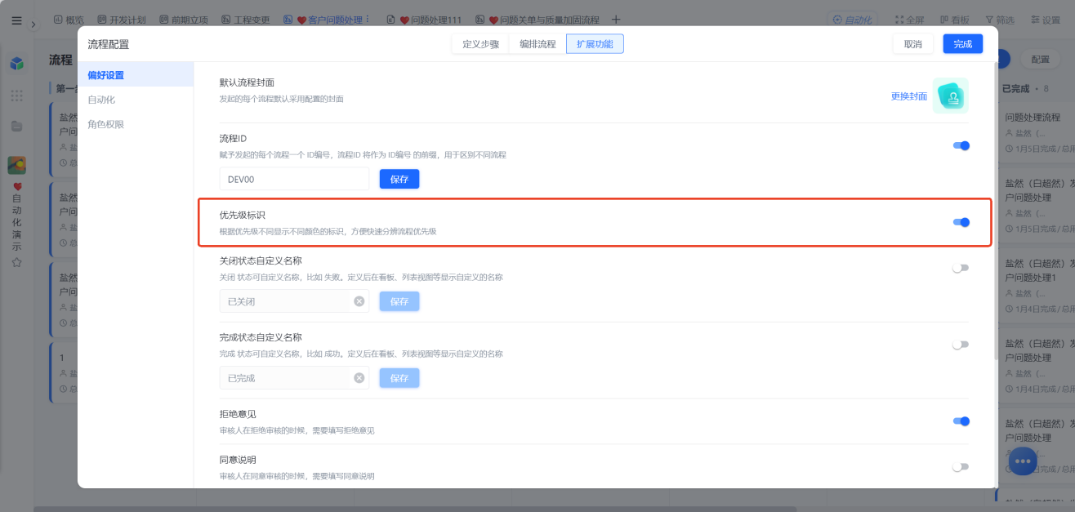Switch to the 工程变更 tab

coord(246,20)
